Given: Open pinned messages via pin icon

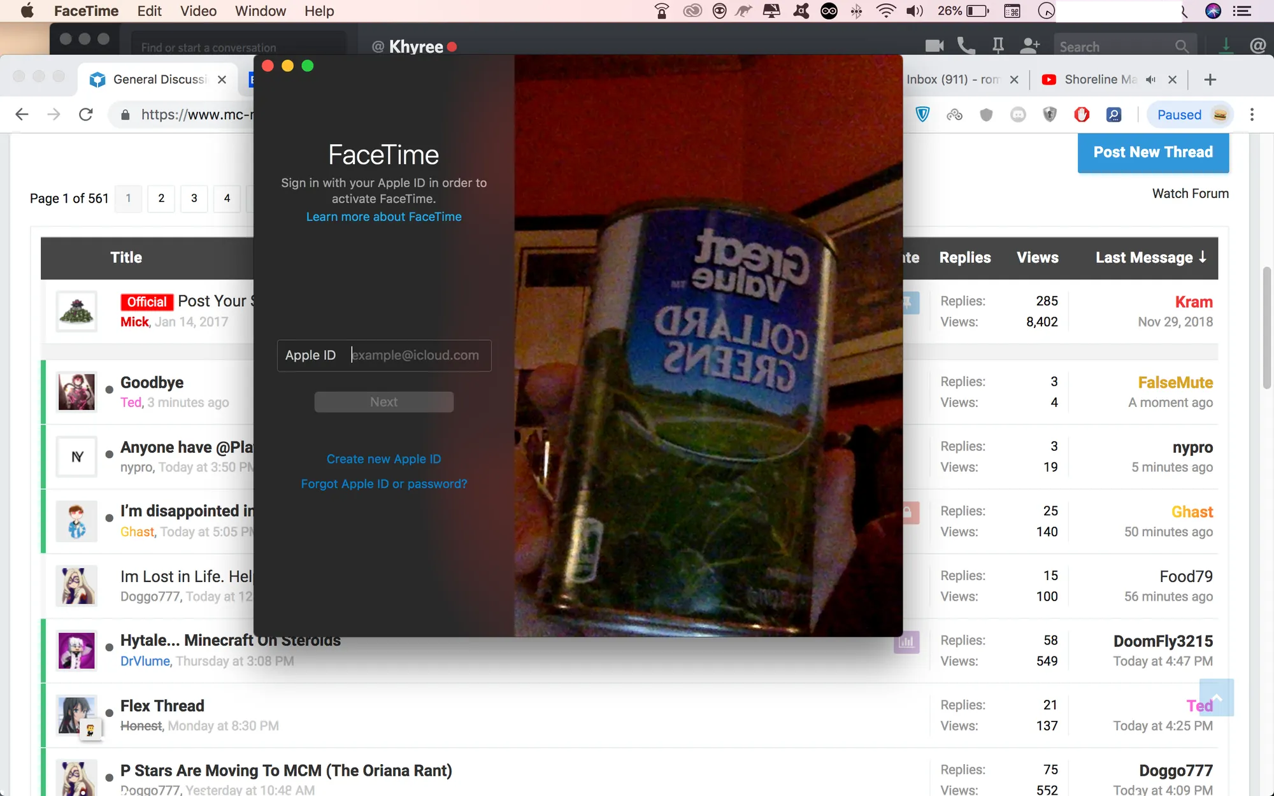Looking at the screenshot, I should pyautogui.click(x=998, y=46).
